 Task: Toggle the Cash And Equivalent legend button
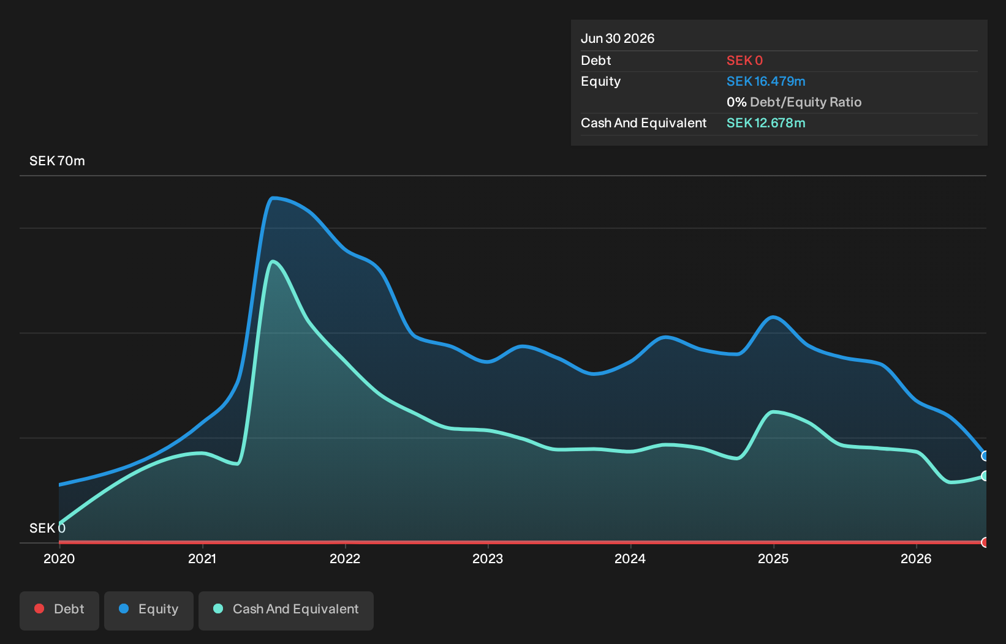286,610
